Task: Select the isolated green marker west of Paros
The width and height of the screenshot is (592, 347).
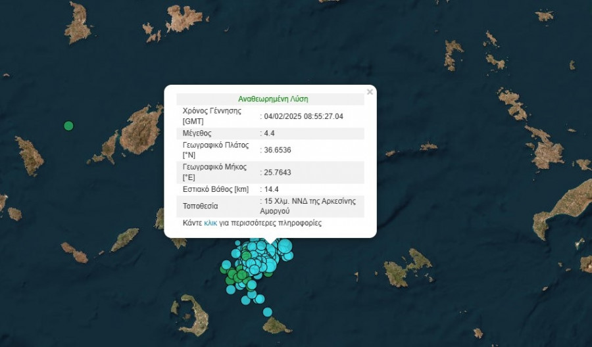Action: coord(68,126)
